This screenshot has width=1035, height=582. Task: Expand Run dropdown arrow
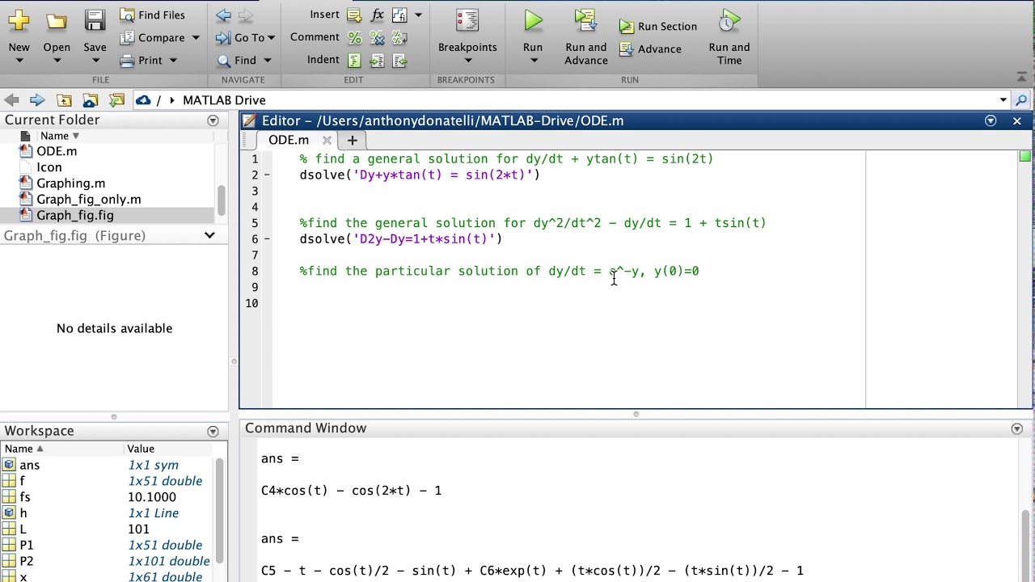tap(533, 61)
